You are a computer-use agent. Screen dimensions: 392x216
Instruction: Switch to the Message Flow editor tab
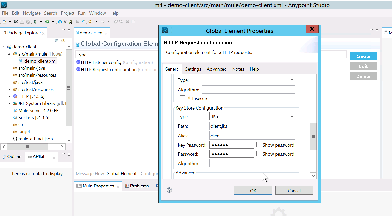[90, 174]
